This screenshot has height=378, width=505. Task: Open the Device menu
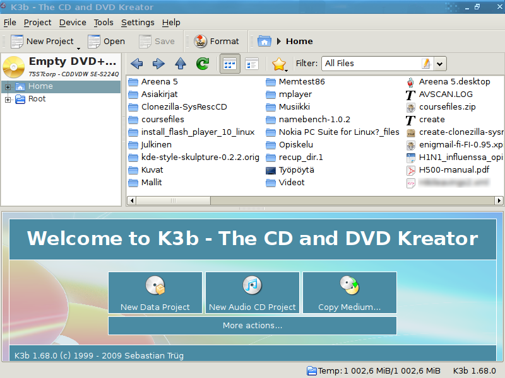coord(73,23)
